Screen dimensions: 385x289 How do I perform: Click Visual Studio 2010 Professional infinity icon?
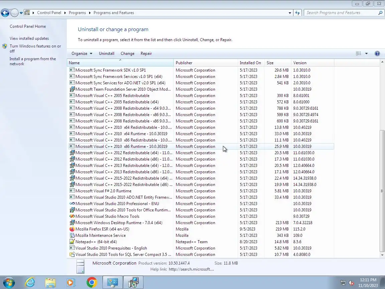72,203
